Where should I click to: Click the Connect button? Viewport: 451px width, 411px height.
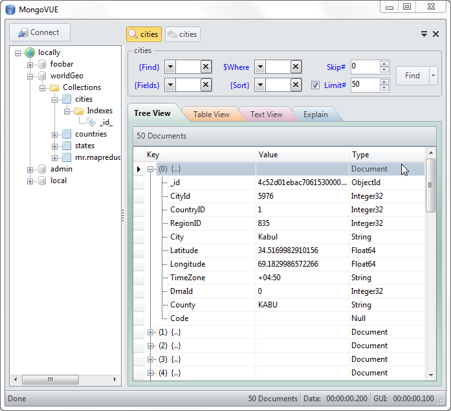pyautogui.click(x=39, y=32)
